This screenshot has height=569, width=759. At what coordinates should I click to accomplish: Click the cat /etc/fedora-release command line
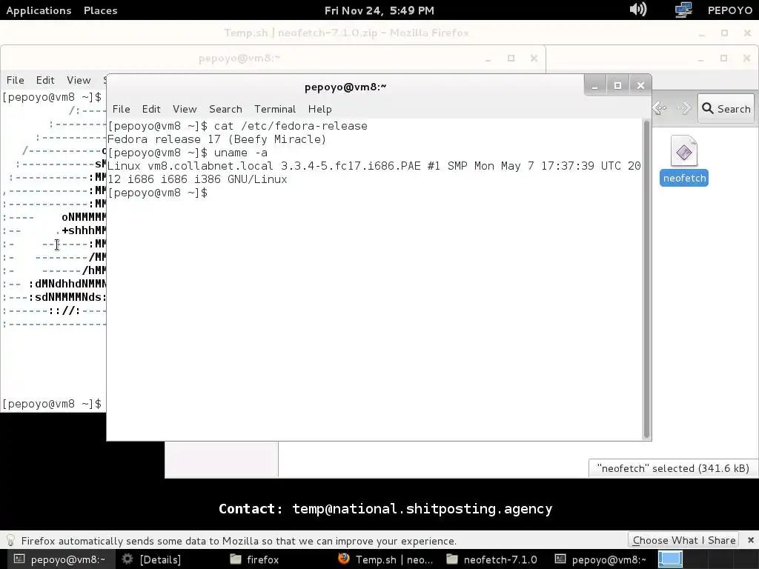[x=237, y=126]
